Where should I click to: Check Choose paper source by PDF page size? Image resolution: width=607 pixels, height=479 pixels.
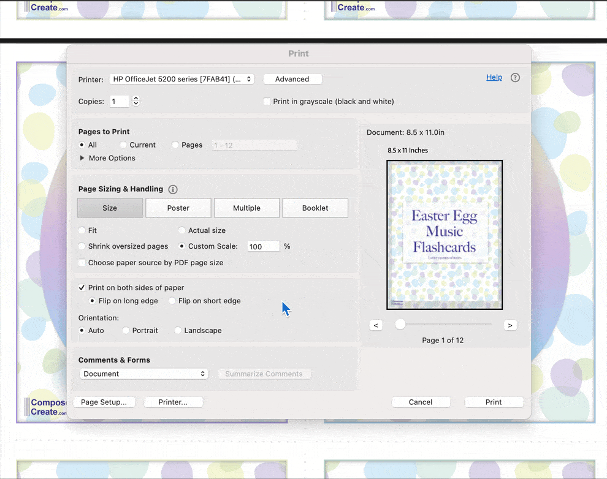point(82,262)
